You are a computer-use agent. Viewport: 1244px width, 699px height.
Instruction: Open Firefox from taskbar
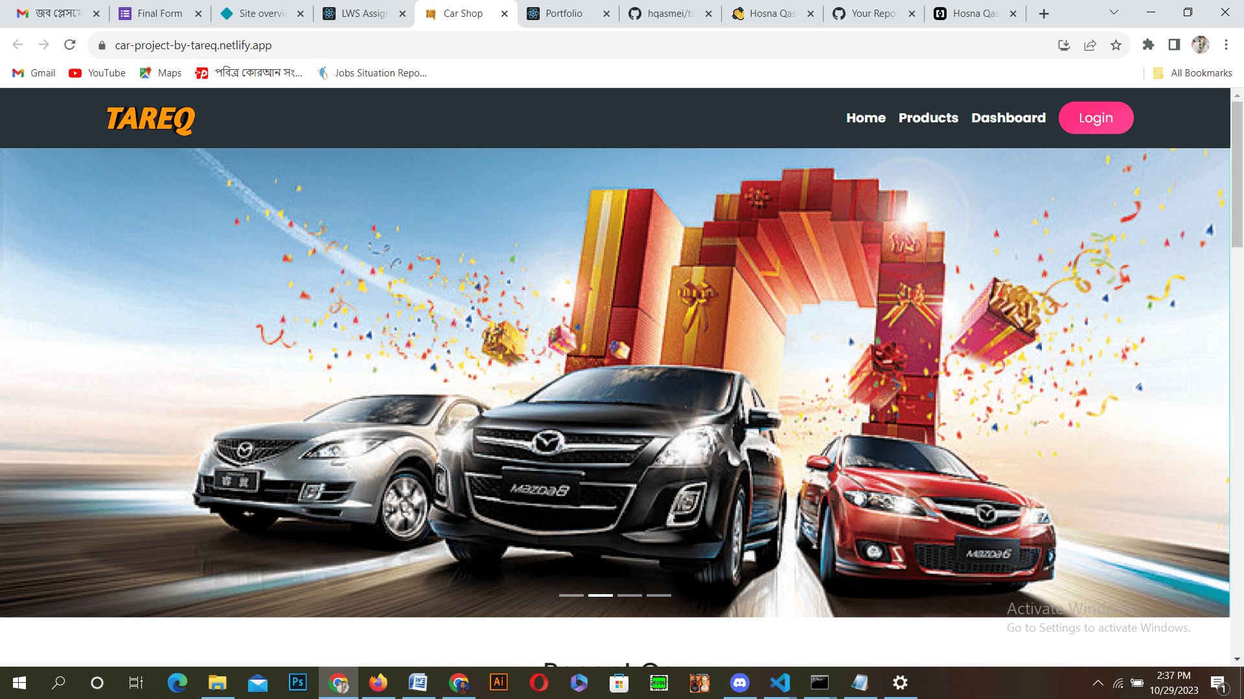[x=378, y=683]
